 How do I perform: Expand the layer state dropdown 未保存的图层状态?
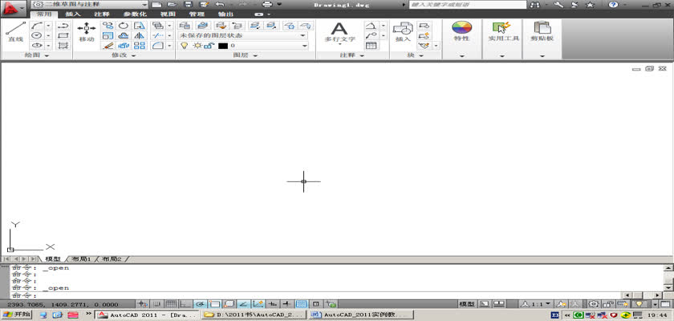242,35
